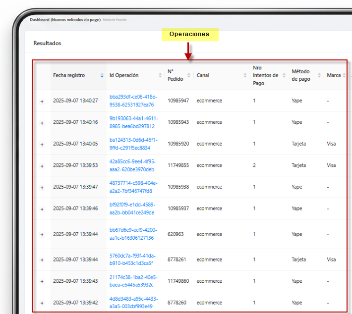This screenshot has height=314, width=352.
Task: Expand the row for pedido 620963
Action: point(42,235)
